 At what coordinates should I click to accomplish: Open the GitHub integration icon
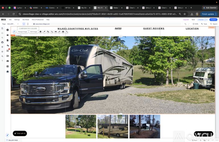(2, 42)
